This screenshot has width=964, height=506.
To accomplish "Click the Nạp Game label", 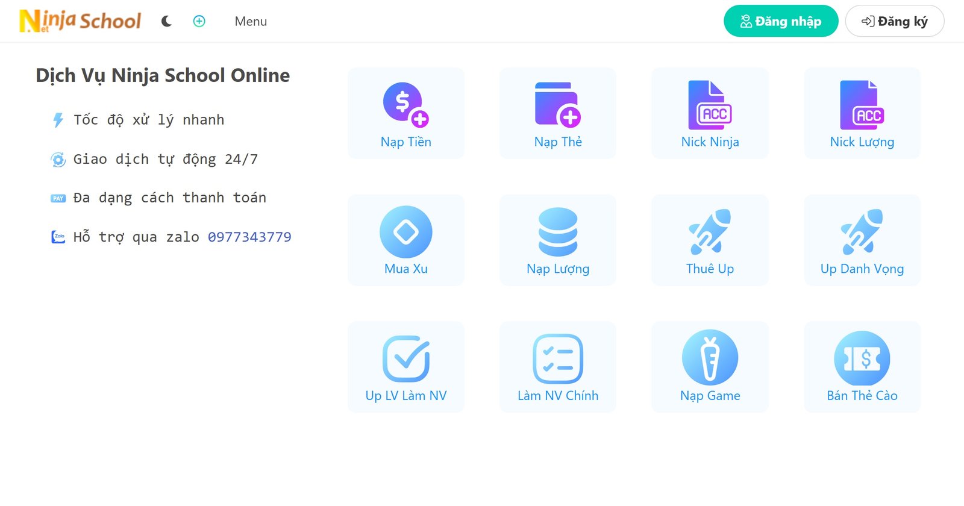I will pyautogui.click(x=710, y=395).
